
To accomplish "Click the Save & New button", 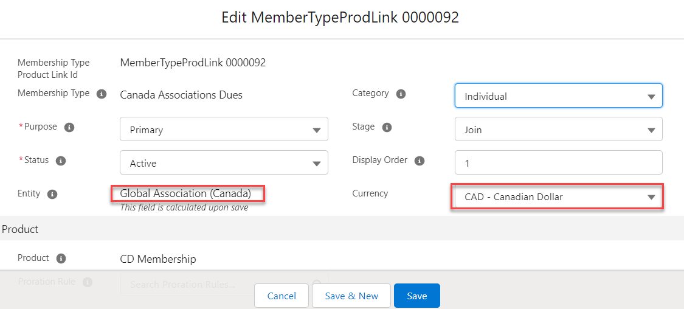I will [x=351, y=296].
